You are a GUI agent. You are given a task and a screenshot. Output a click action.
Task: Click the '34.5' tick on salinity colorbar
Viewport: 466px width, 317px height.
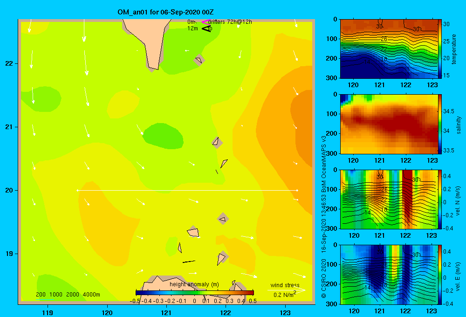tap(448, 111)
